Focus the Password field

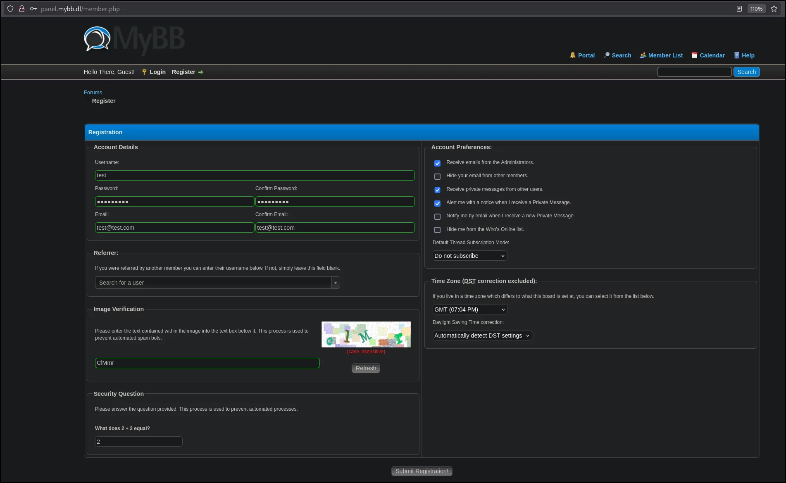174,202
